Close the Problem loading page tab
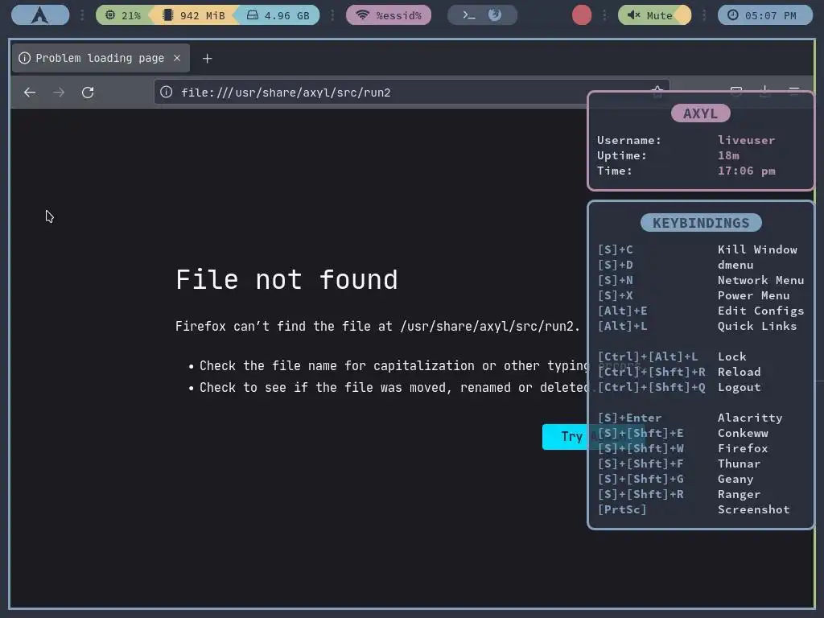The height and width of the screenshot is (618, 824). (x=177, y=58)
